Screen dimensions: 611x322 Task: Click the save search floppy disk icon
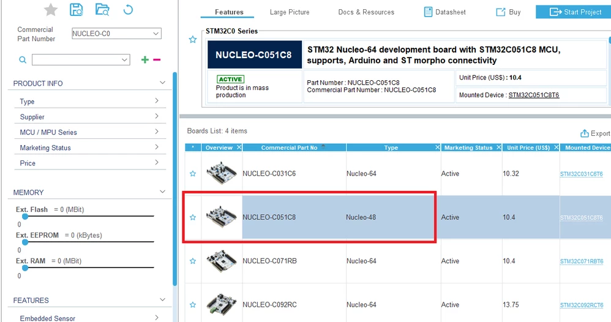(77, 9)
